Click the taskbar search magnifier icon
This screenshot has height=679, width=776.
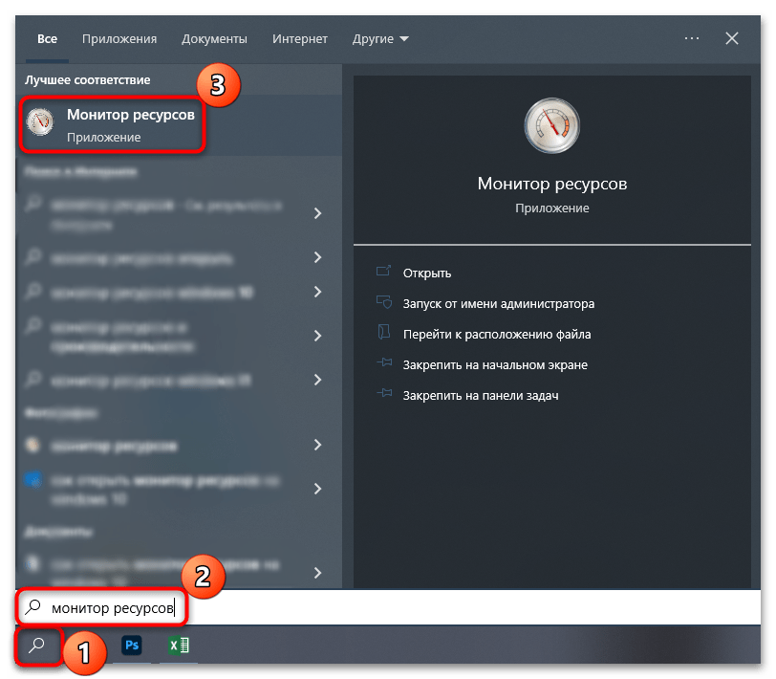click(37, 646)
